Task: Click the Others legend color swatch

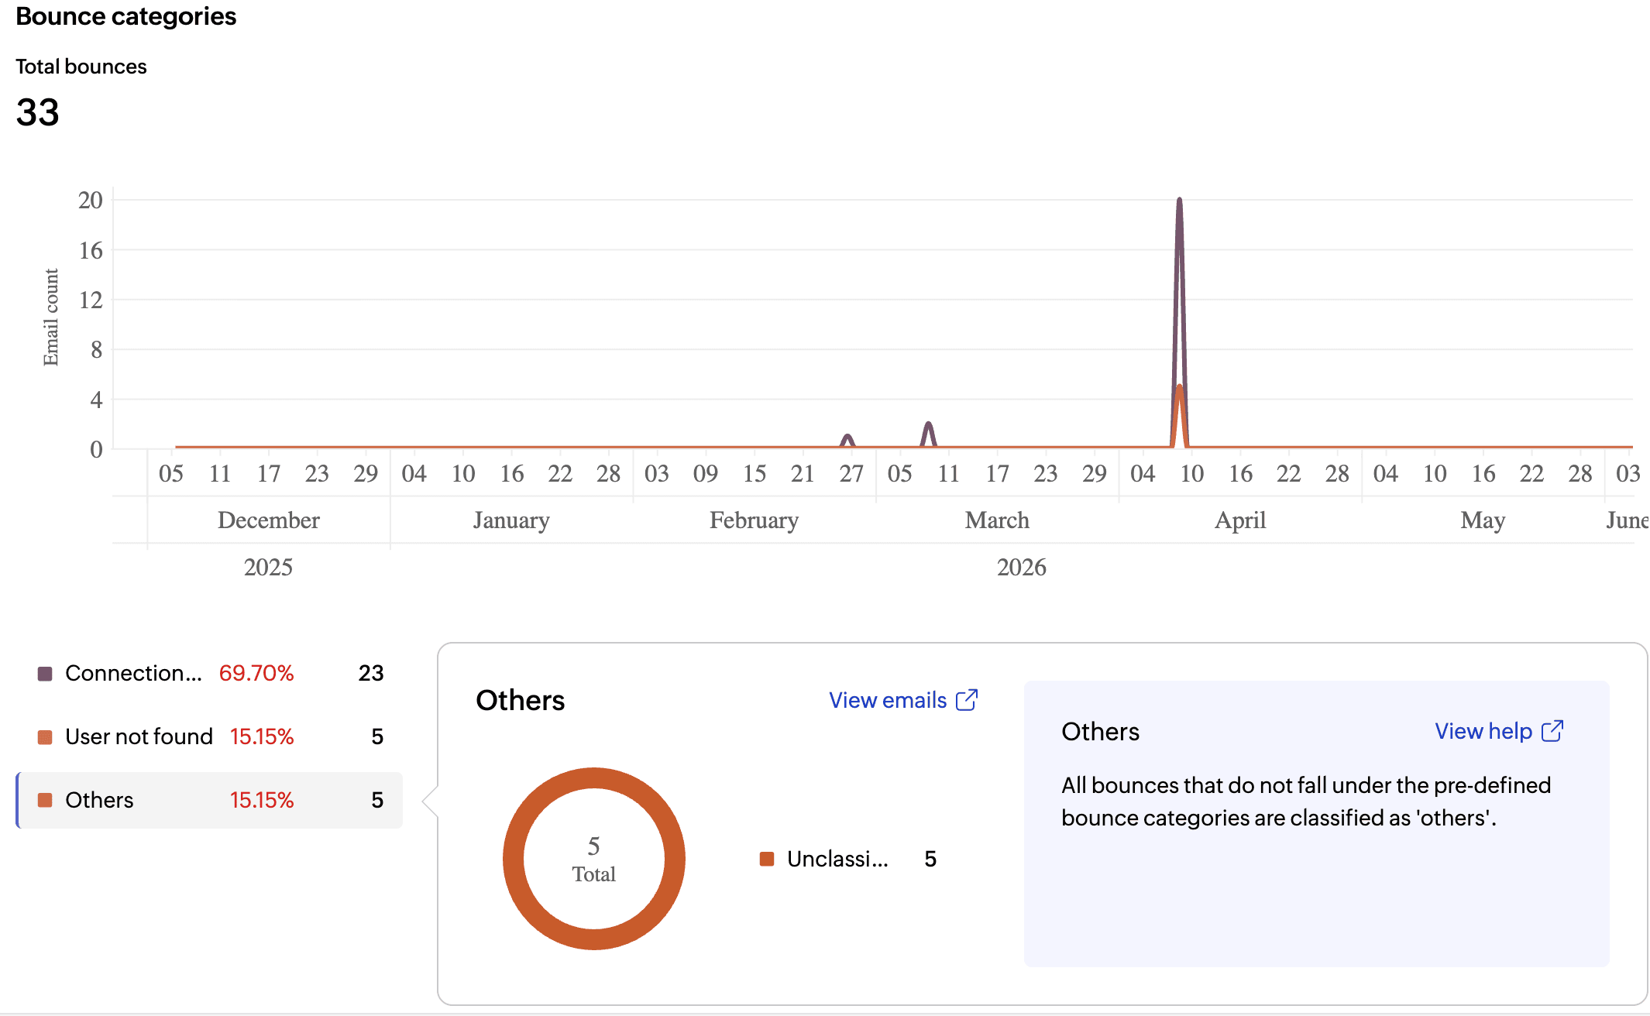Action: click(x=45, y=800)
